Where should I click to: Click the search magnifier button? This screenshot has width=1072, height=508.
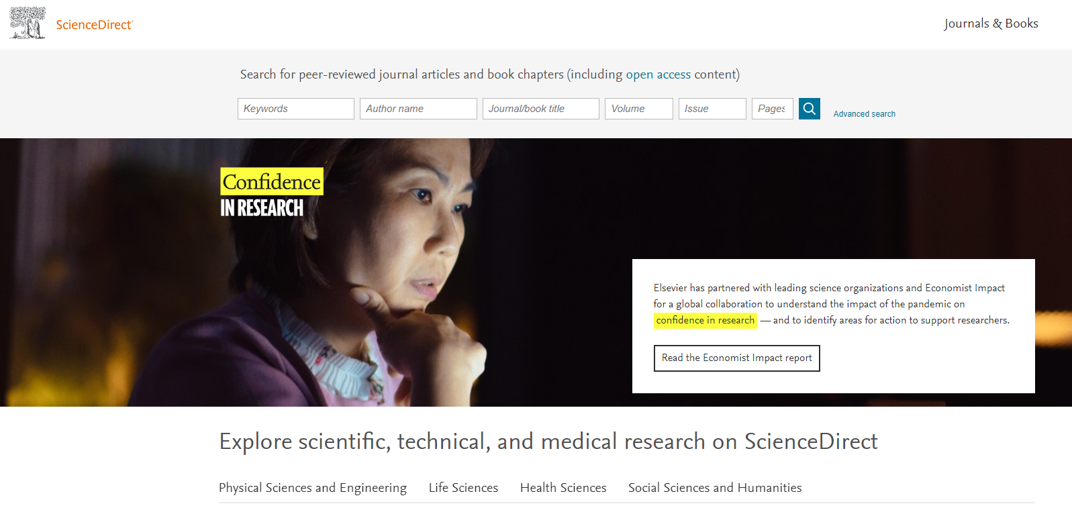(x=810, y=109)
